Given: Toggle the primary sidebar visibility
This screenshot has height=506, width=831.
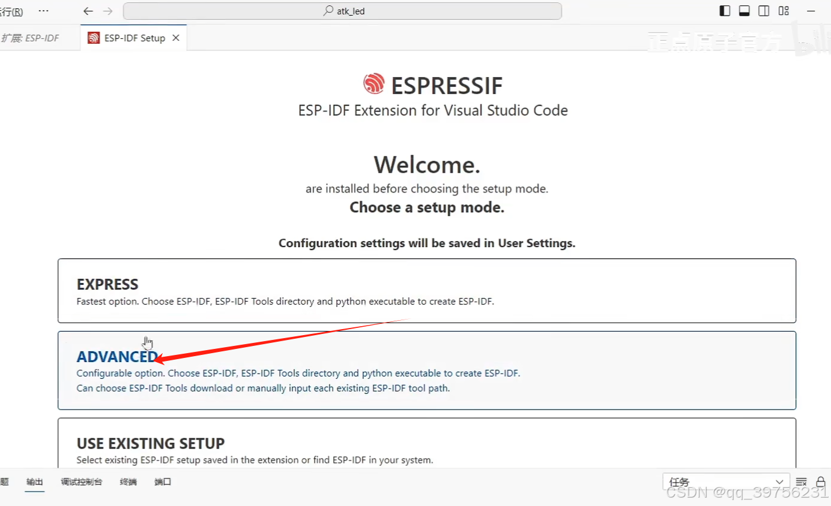Looking at the screenshot, I should (x=725, y=10).
